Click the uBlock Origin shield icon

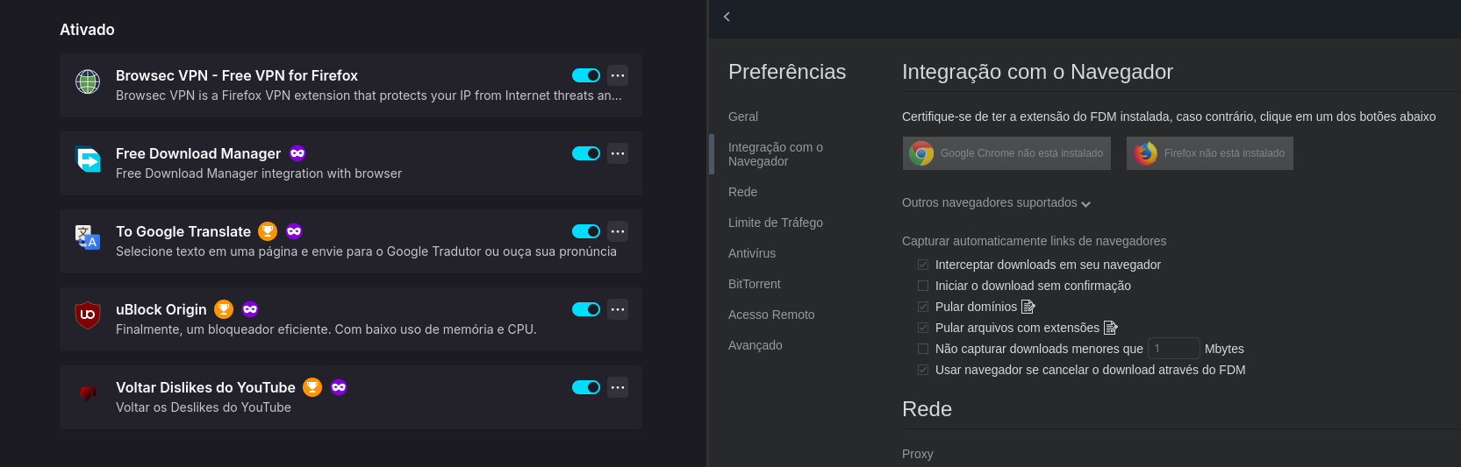coord(88,315)
